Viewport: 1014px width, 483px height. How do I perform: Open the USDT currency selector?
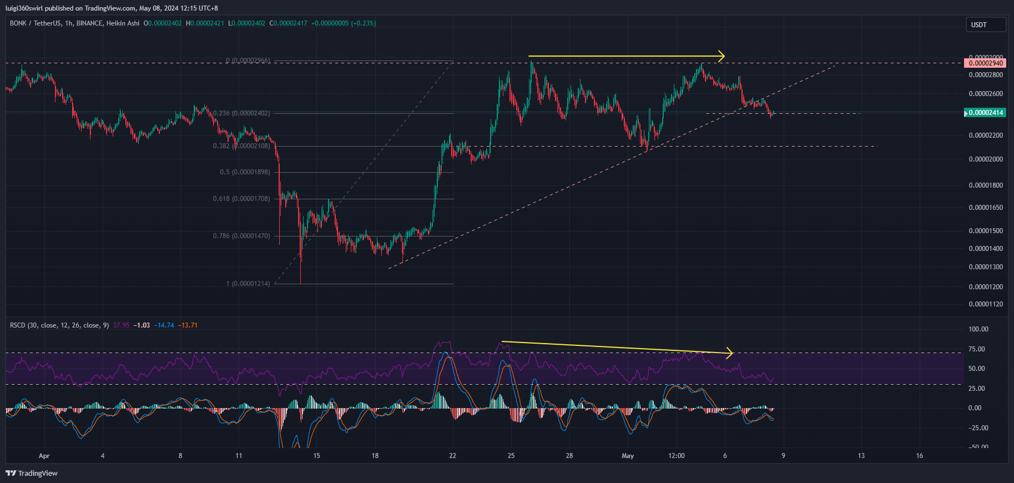click(986, 25)
